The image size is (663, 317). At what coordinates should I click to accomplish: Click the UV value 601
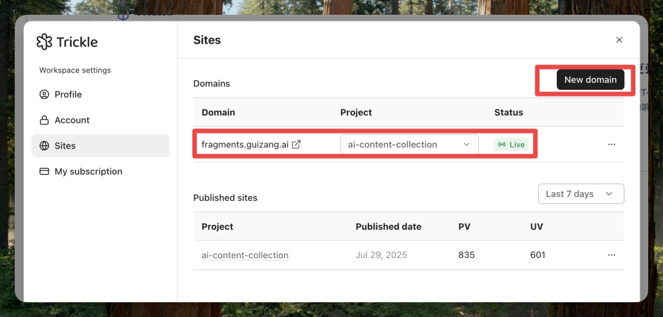tap(537, 255)
